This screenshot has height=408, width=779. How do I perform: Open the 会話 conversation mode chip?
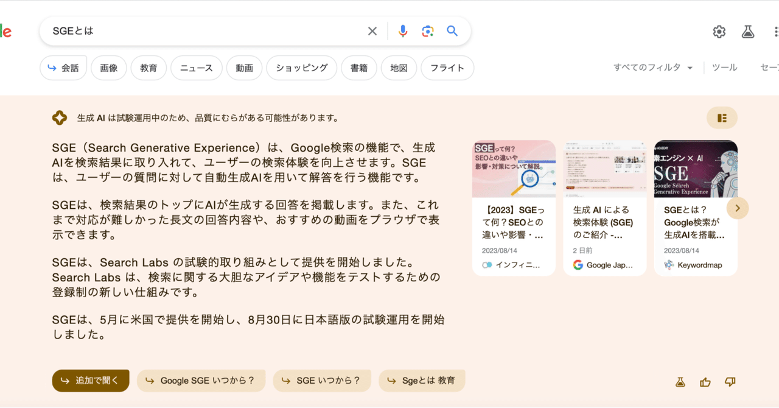[63, 68]
